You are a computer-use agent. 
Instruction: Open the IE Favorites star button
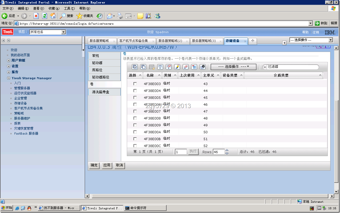(x=79, y=16)
